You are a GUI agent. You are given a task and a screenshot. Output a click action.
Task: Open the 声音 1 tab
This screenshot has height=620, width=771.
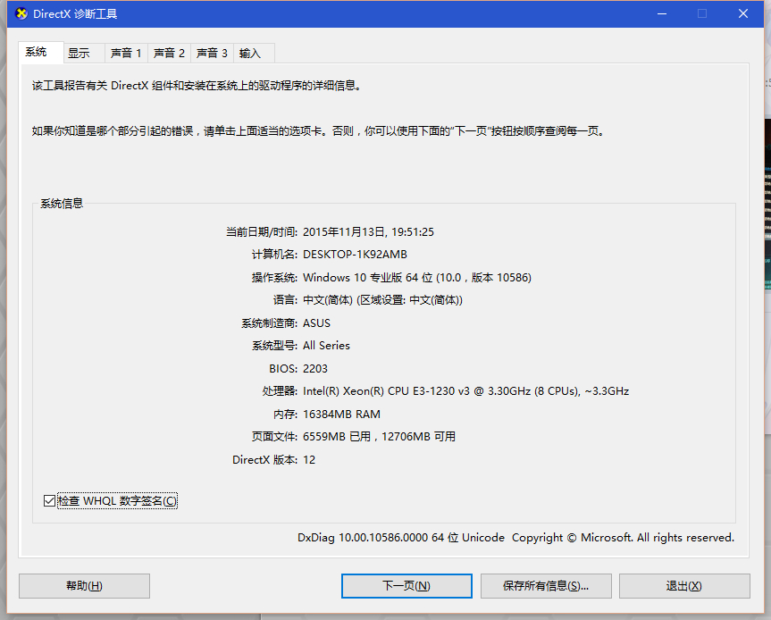pos(126,53)
